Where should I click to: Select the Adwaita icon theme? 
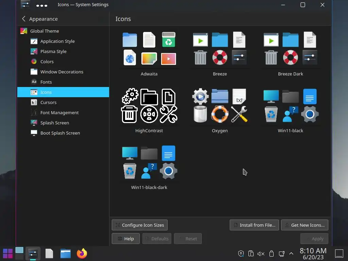coord(149,54)
